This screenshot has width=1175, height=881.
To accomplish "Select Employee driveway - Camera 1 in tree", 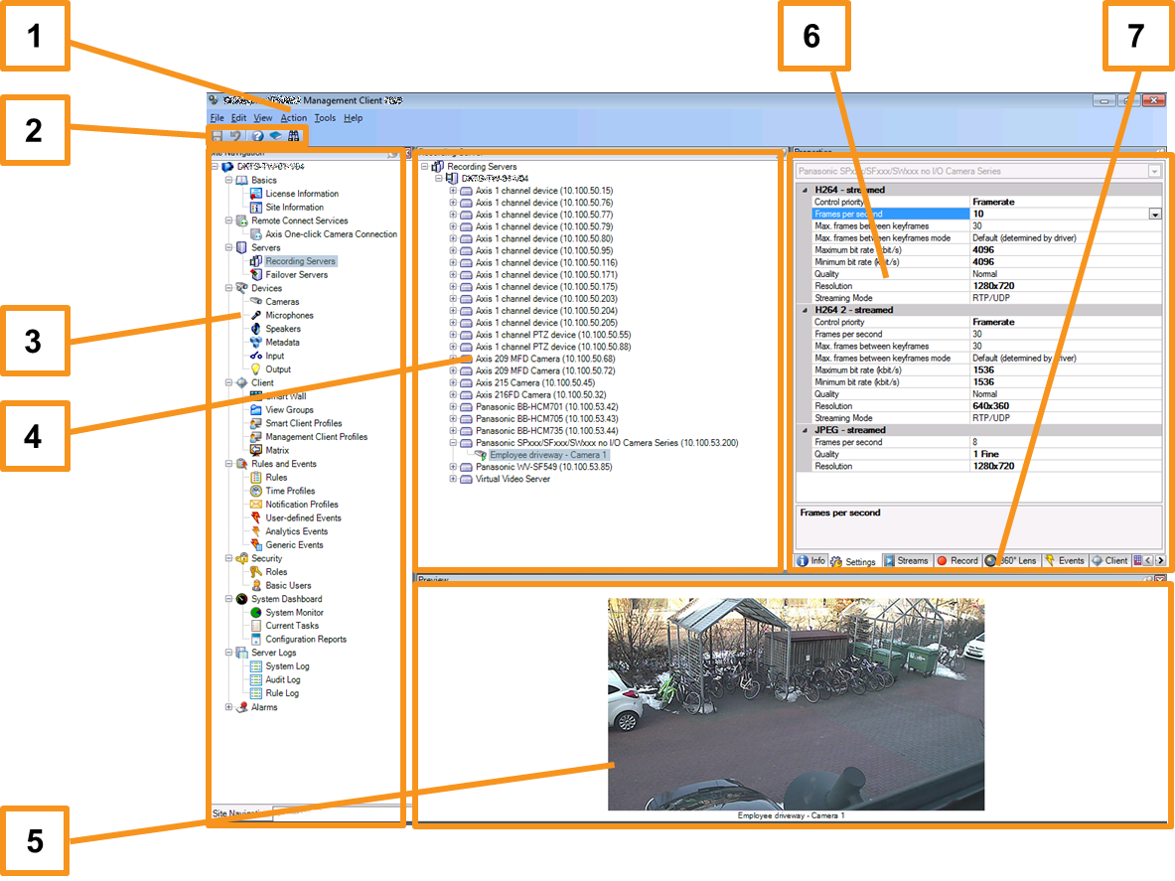I will [548, 455].
